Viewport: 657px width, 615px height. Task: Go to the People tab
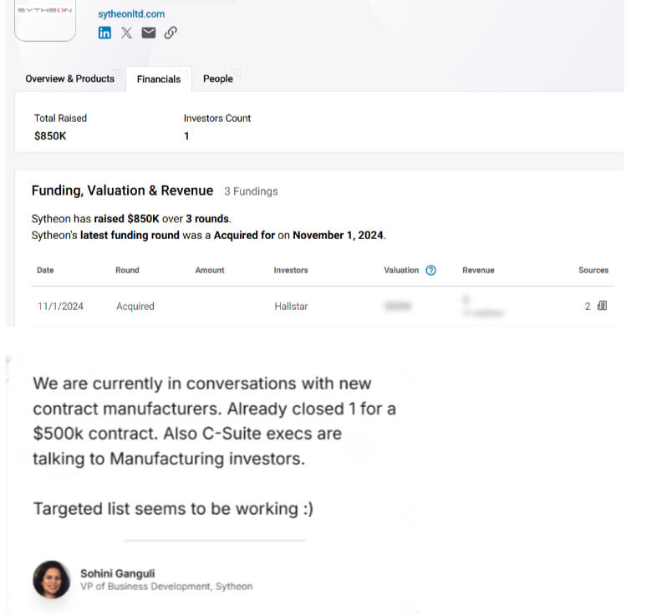tap(218, 79)
